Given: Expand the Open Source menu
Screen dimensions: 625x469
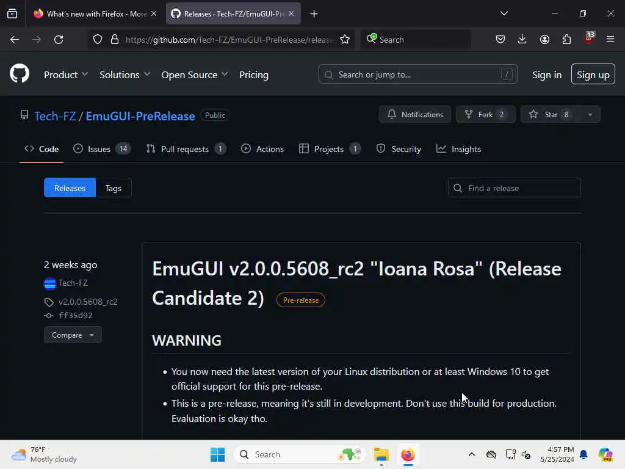Looking at the screenshot, I should point(195,75).
